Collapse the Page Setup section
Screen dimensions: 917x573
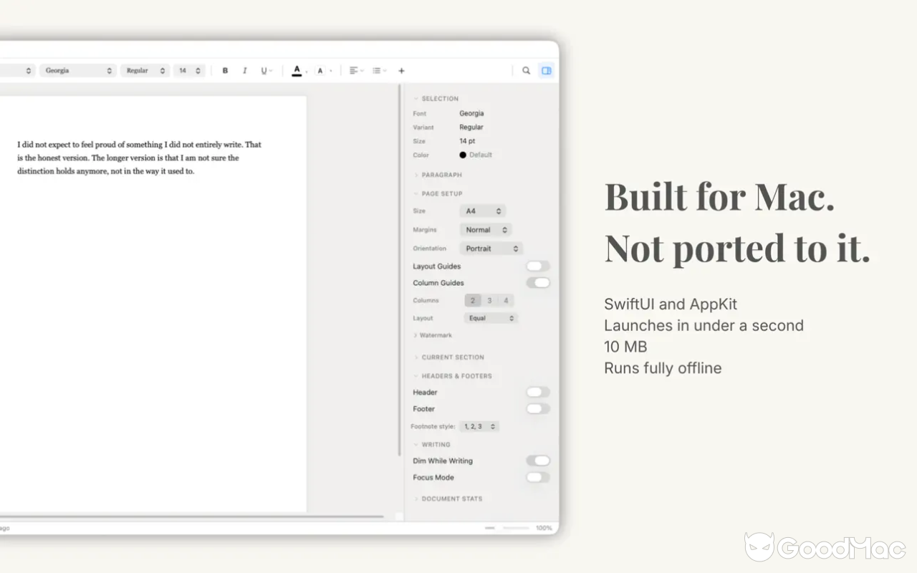[x=438, y=194]
